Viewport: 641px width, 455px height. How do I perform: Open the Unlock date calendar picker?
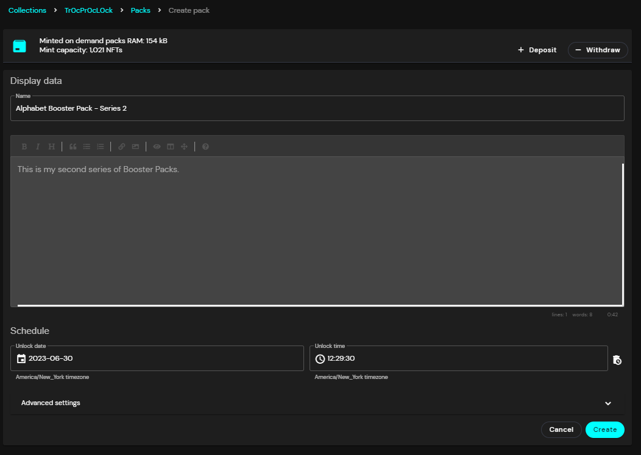coord(21,359)
